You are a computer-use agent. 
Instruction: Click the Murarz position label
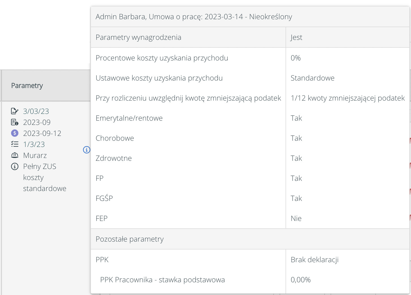[x=35, y=155]
